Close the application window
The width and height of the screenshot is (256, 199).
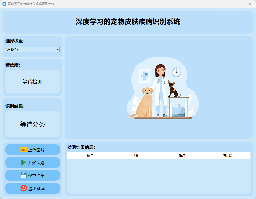250,4
